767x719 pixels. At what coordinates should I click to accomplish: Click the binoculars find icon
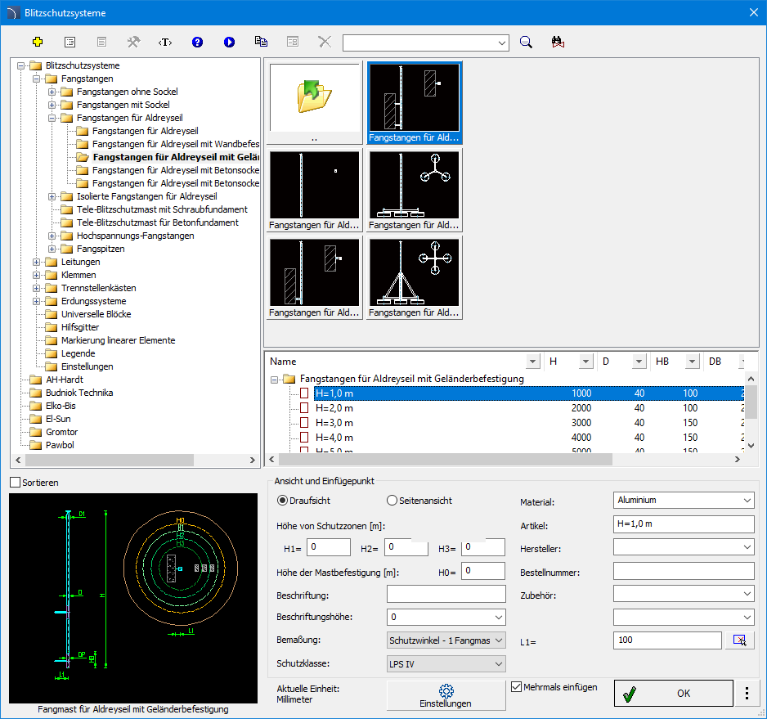point(558,42)
